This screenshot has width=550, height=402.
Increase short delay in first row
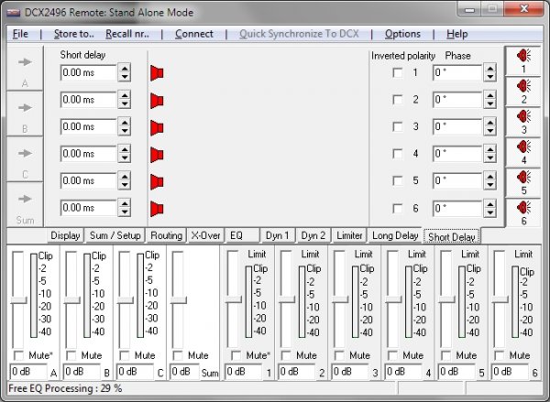(x=125, y=69)
